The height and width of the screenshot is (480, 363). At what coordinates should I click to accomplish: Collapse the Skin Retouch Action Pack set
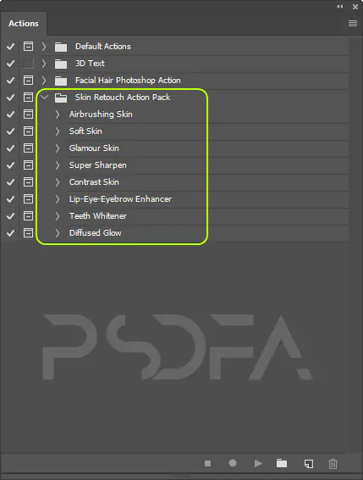click(45, 98)
